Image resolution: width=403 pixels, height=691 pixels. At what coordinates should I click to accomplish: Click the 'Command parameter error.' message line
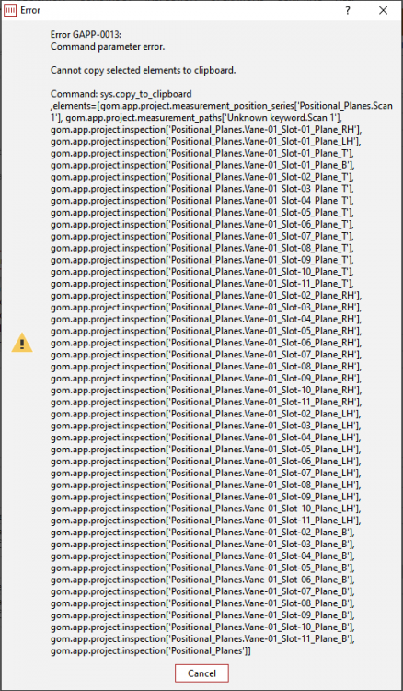pyautogui.click(x=108, y=46)
